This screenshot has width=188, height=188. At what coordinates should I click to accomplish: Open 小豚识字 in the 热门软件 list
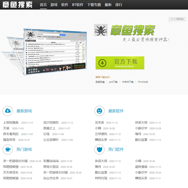[141, 173]
